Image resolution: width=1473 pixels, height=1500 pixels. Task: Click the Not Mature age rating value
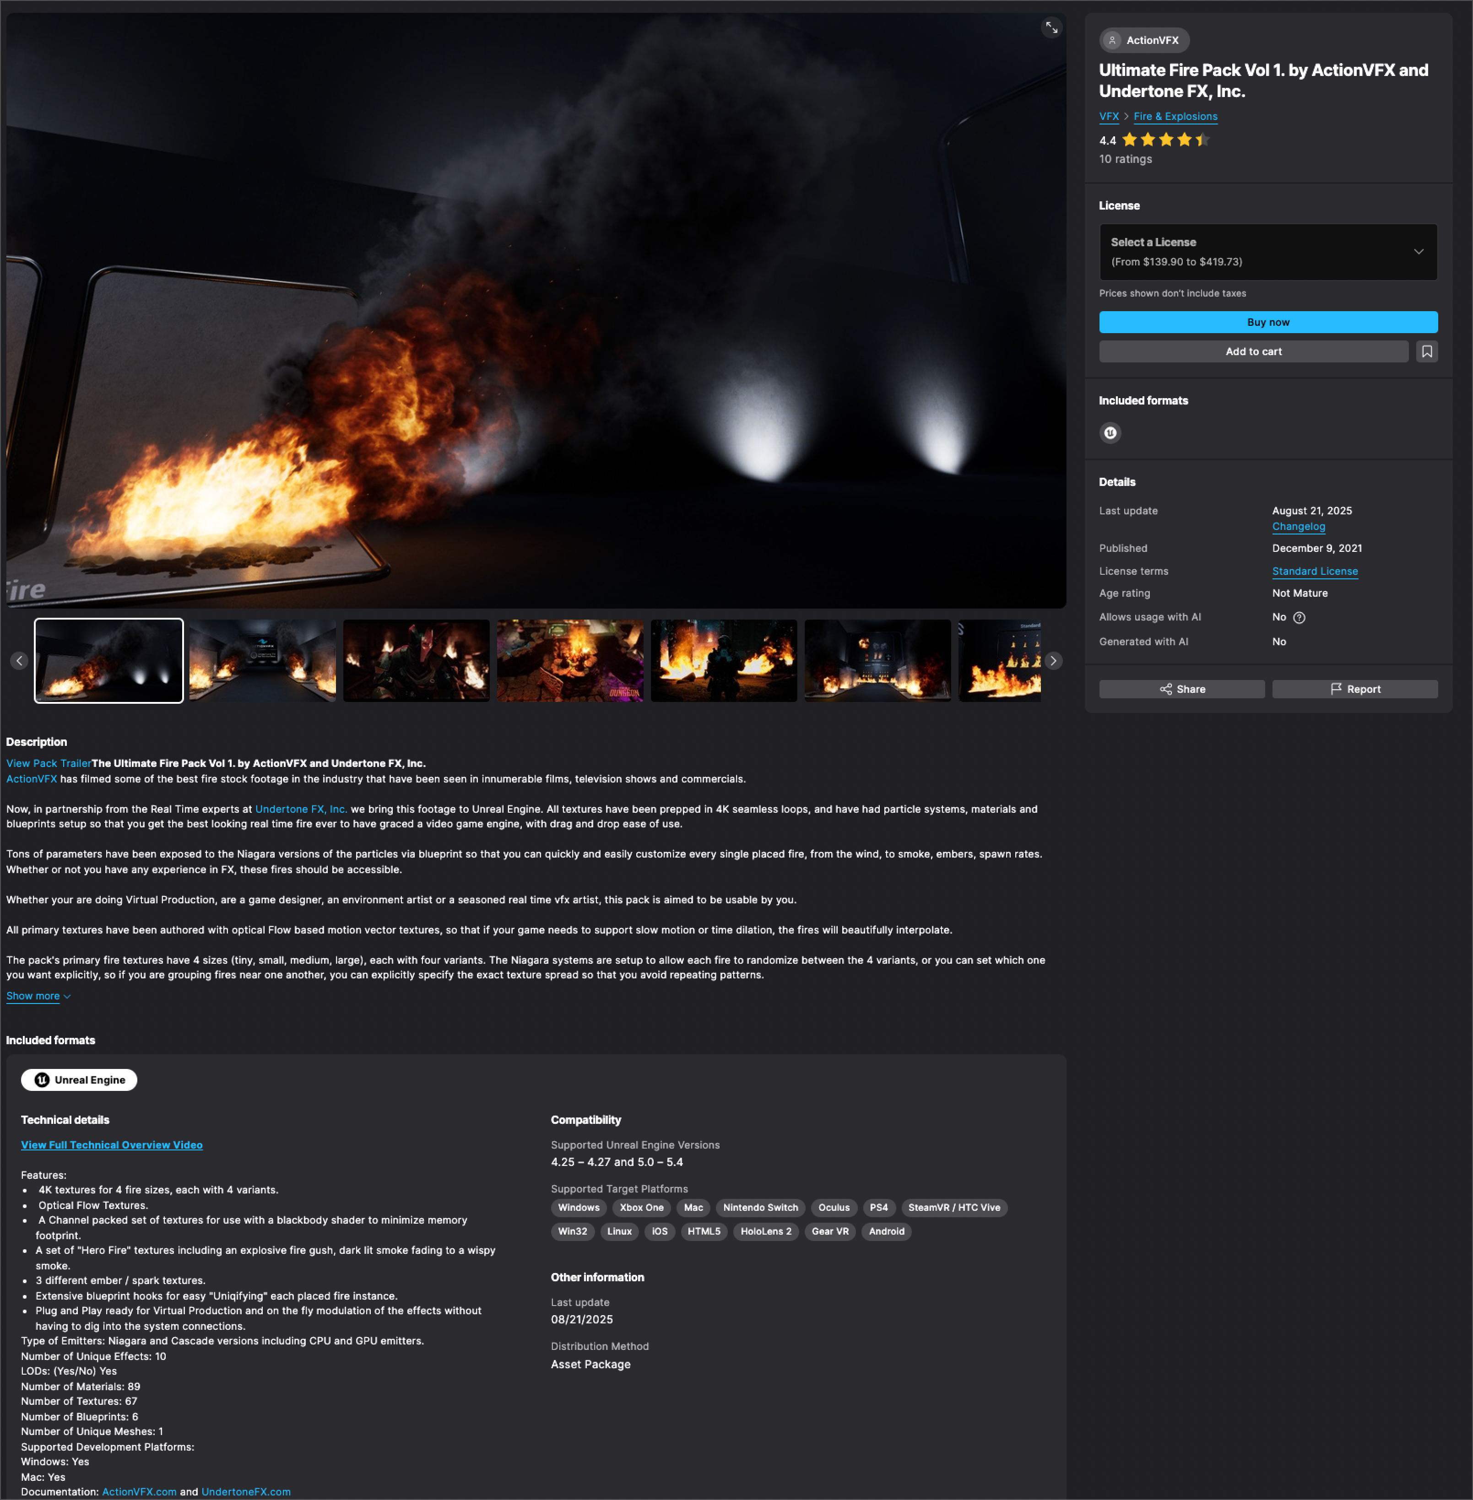click(1300, 594)
